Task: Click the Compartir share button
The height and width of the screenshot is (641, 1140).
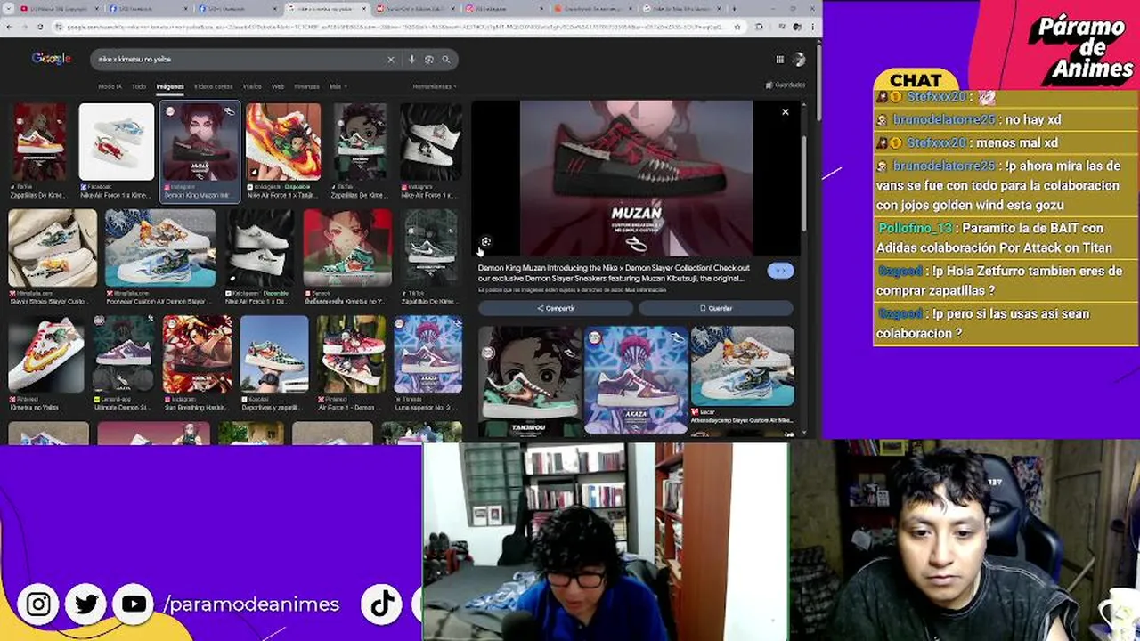Action: click(x=556, y=308)
